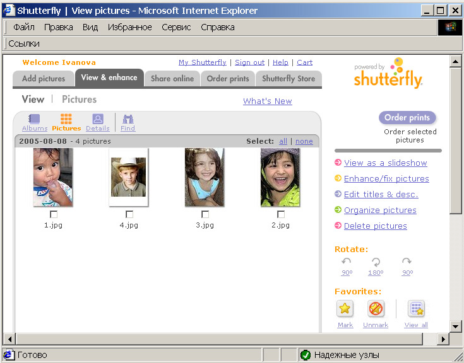Switch to the Add pictures tab
Screen dimensions: 464x363
coord(43,79)
